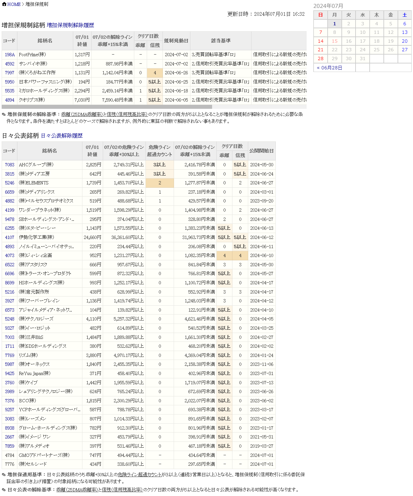Viewport: 413px width, 496px height.
Task: Open stock code 9425 ReYuu Japan
Action: point(10,373)
